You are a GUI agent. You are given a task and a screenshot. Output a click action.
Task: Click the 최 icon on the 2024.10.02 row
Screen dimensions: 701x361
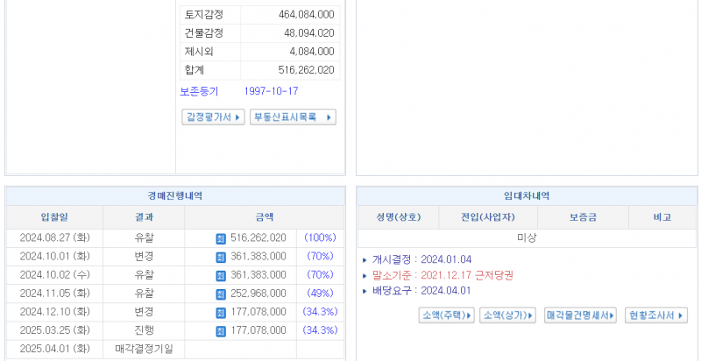pyautogui.click(x=220, y=275)
